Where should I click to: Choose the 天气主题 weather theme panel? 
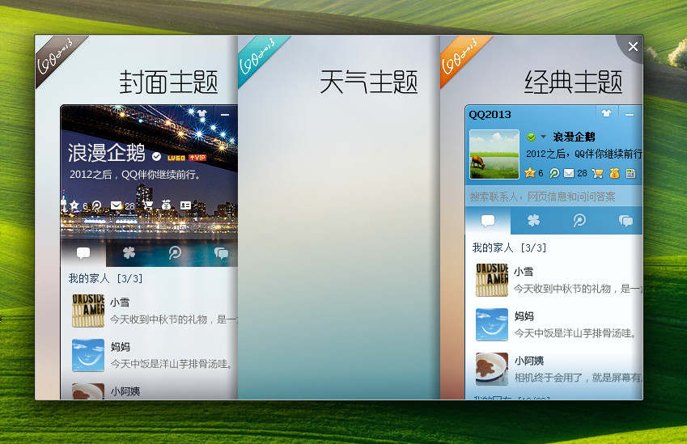(339, 218)
